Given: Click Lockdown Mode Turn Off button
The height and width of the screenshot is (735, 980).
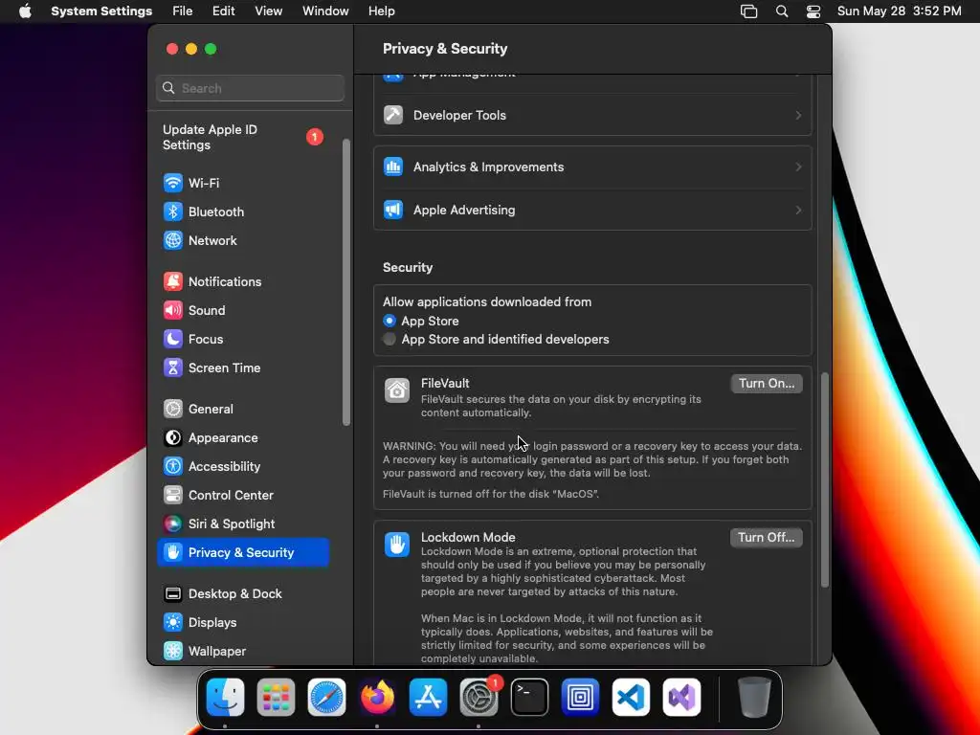Looking at the screenshot, I should point(767,538).
